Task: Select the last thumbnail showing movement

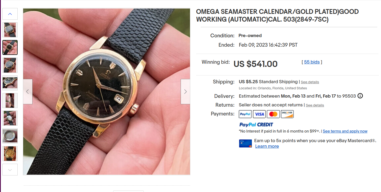Action: 10,154
